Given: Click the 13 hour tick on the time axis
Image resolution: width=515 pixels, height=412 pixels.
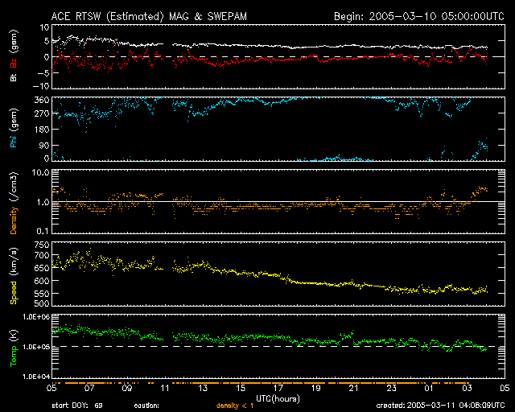Looking at the screenshot, I should [x=204, y=388].
